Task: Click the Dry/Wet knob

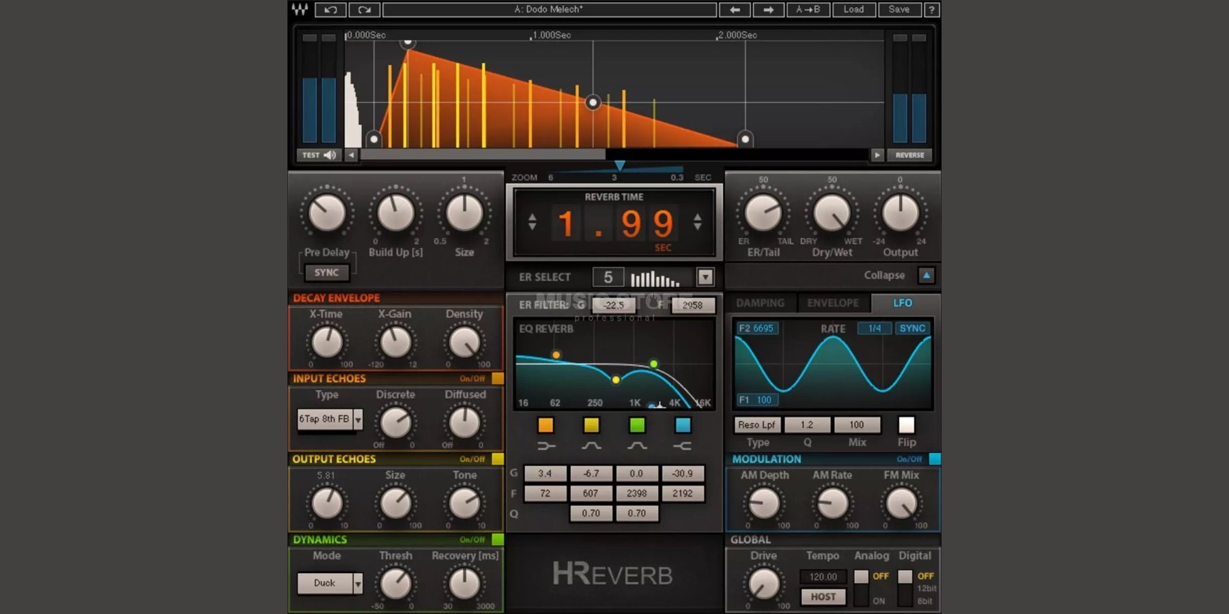Action: 832,213
